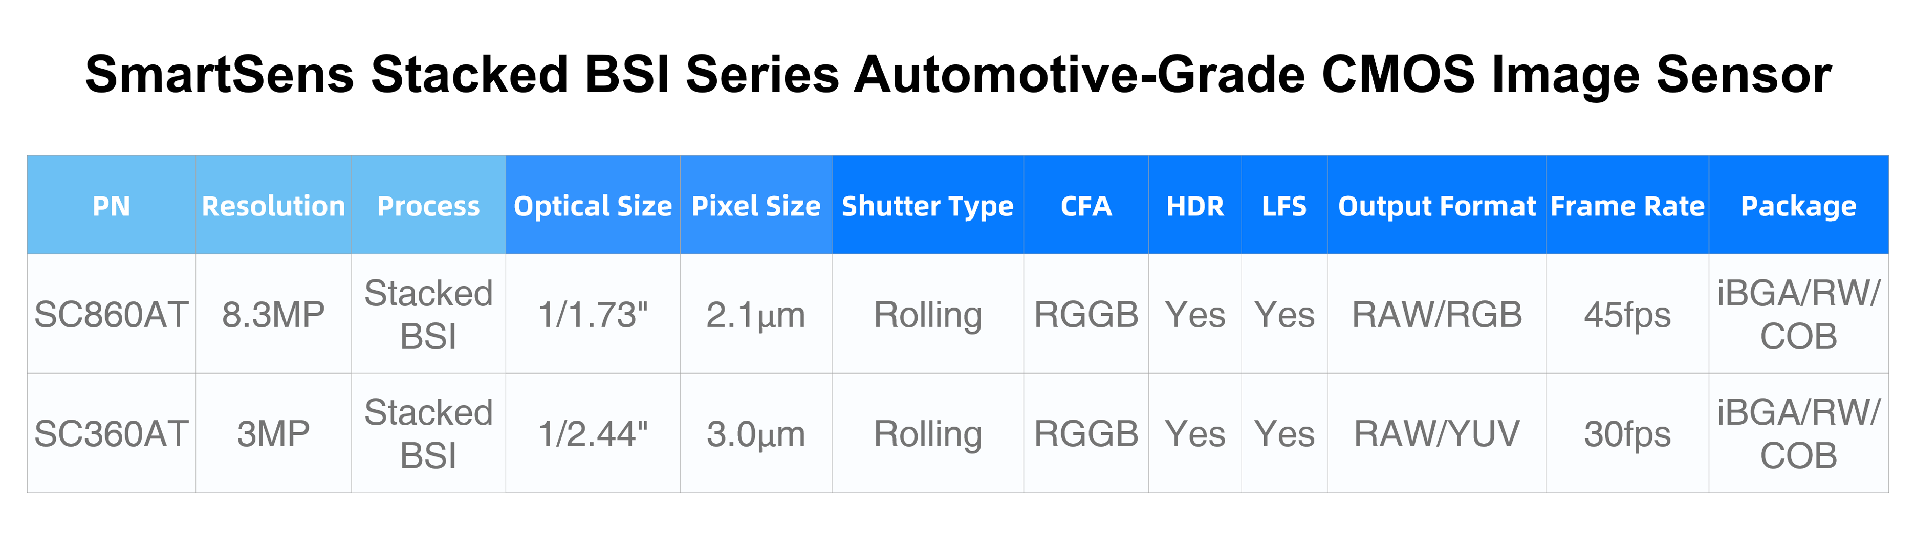Click the LFS header cell
The width and height of the screenshot is (1916, 549).
1284,205
